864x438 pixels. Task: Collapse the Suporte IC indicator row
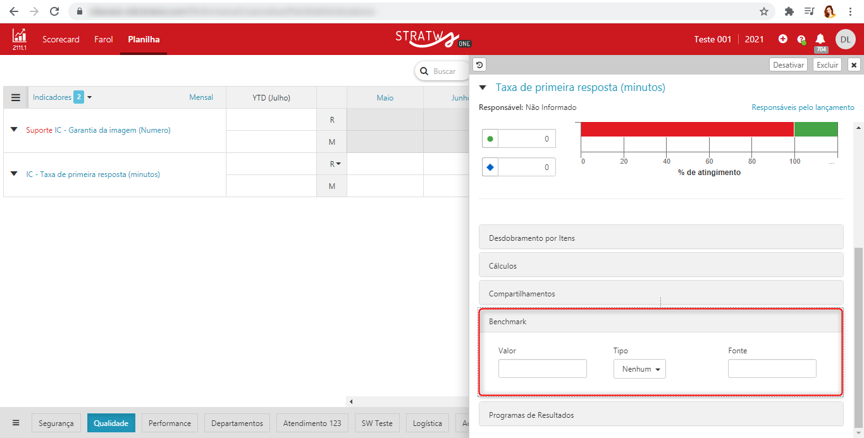pyautogui.click(x=14, y=130)
